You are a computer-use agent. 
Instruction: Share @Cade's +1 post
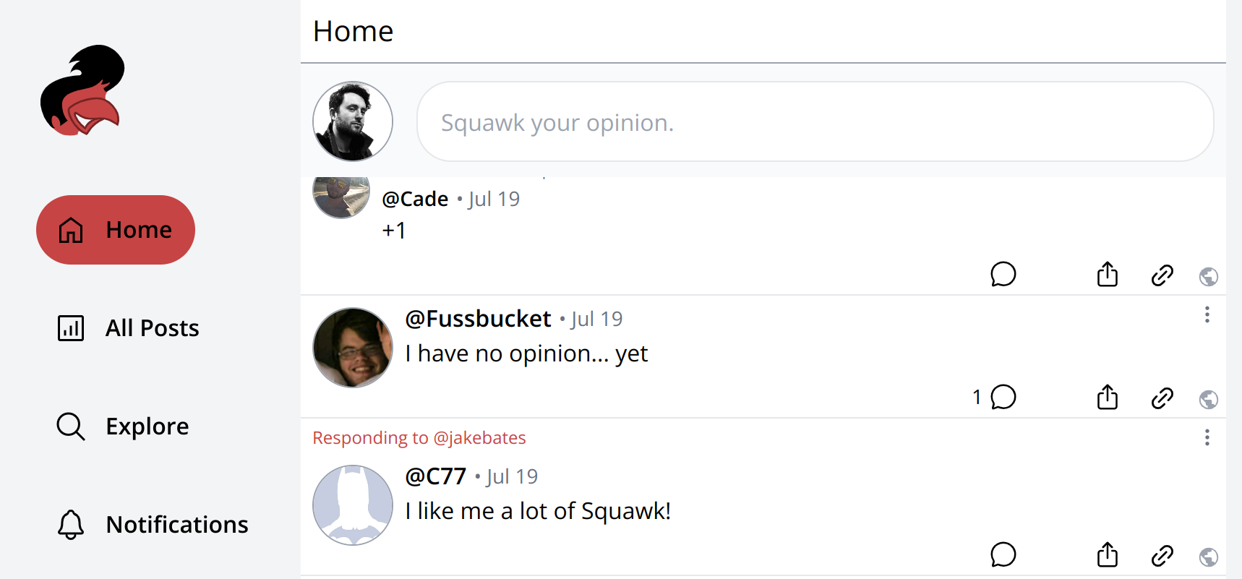[1108, 275]
